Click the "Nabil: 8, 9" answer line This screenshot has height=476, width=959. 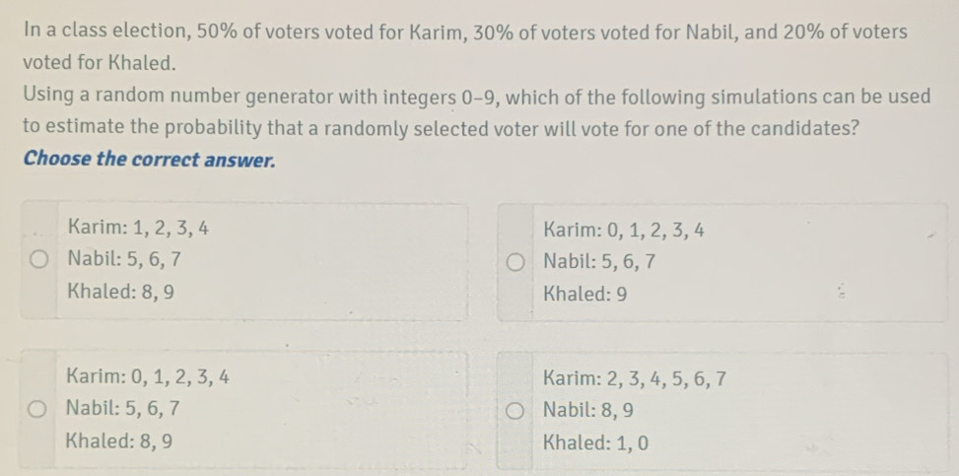[x=588, y=409]
